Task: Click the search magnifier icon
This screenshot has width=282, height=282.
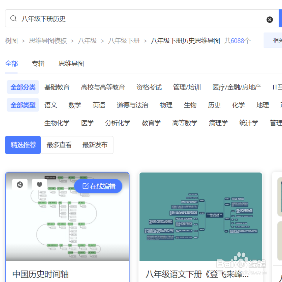Action: 14,18
